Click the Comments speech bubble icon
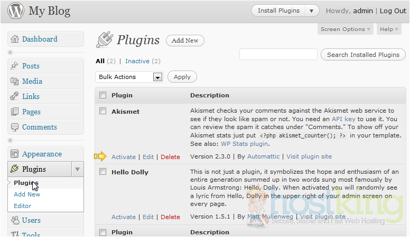The width and height of the screenshot is (410, 237). point(15,127)
